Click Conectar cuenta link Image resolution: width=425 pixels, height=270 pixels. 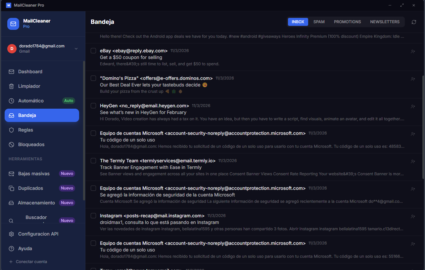pos(31,262)
